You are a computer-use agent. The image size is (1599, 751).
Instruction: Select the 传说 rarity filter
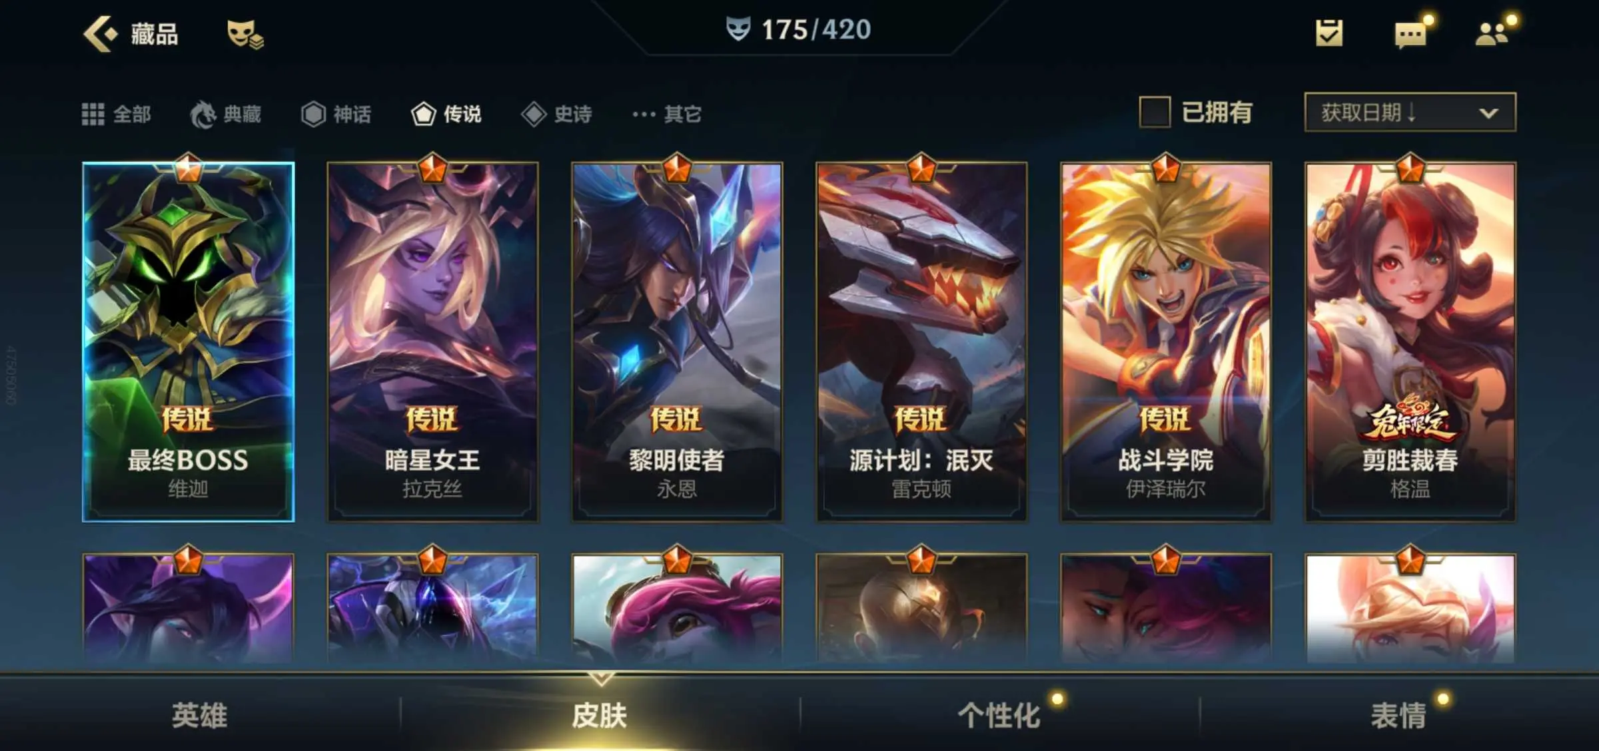click(446, 114)
